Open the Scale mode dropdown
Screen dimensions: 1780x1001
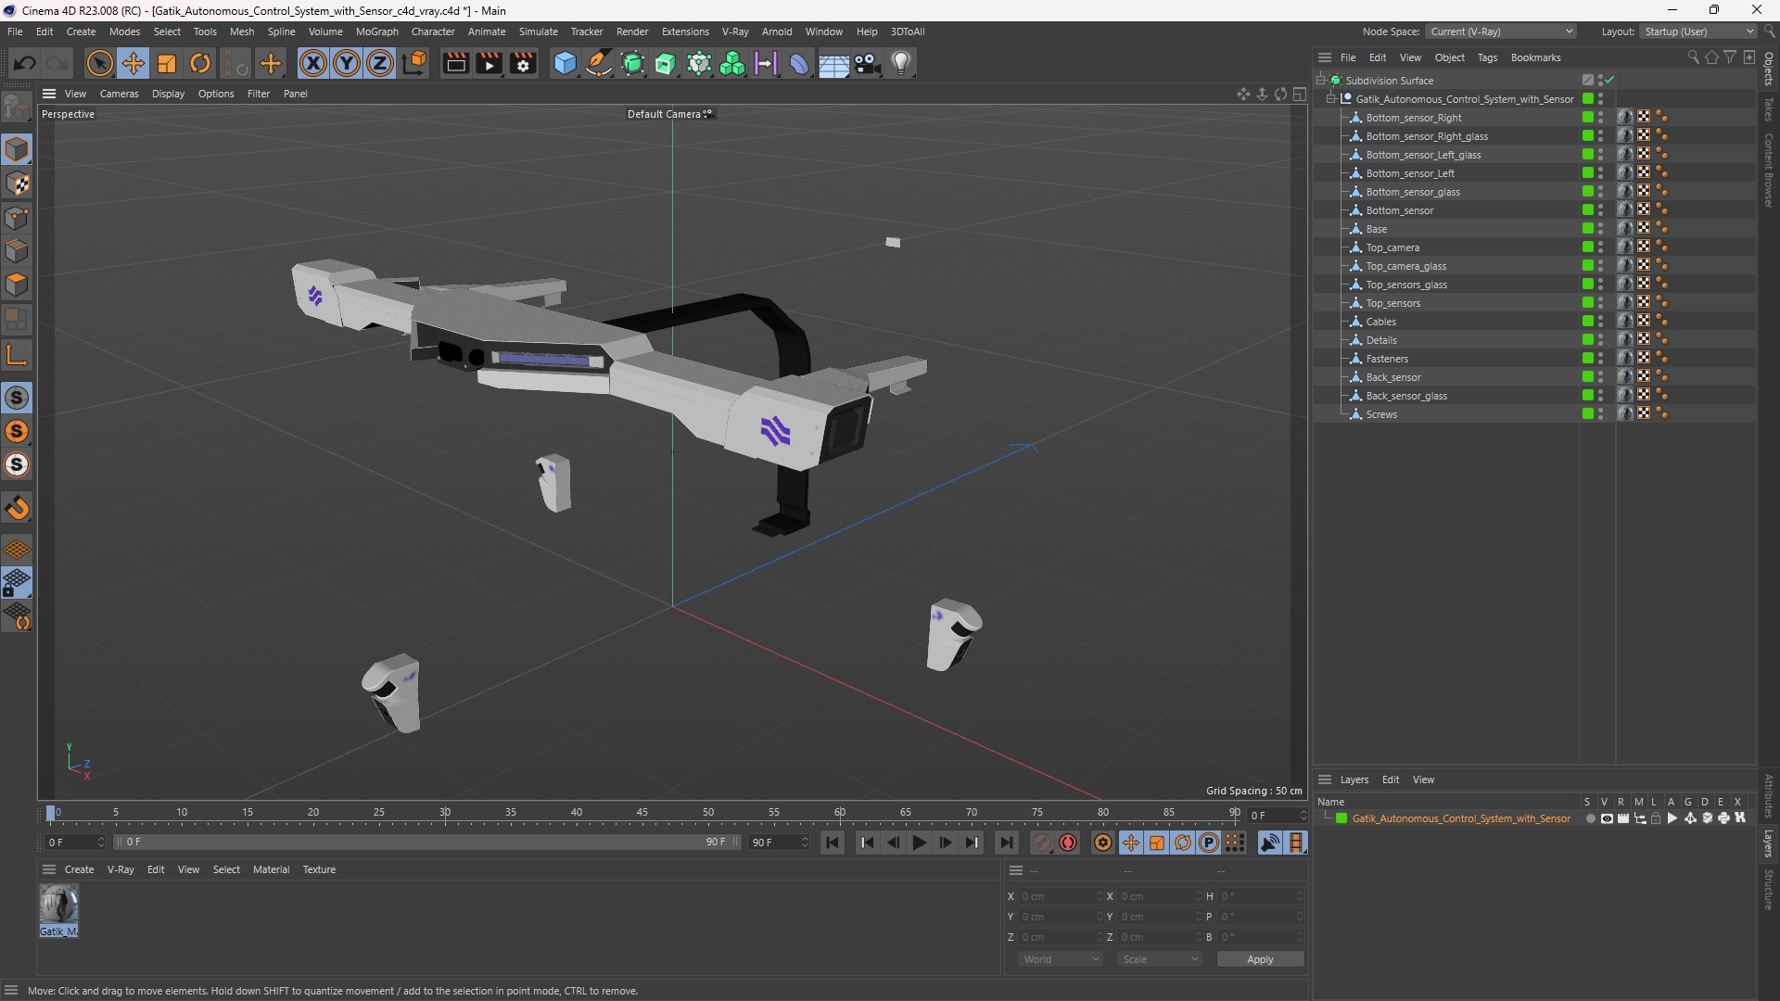pos(1160,959)
